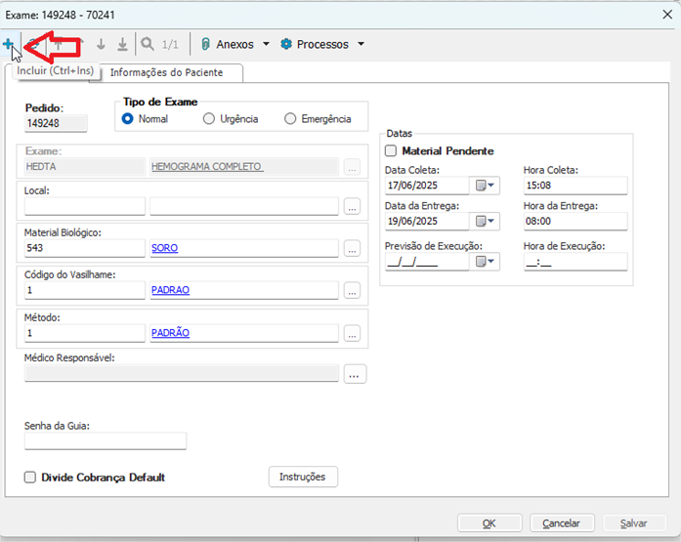
Task: Follow the SORO link
Action: [x=165, y=248]
